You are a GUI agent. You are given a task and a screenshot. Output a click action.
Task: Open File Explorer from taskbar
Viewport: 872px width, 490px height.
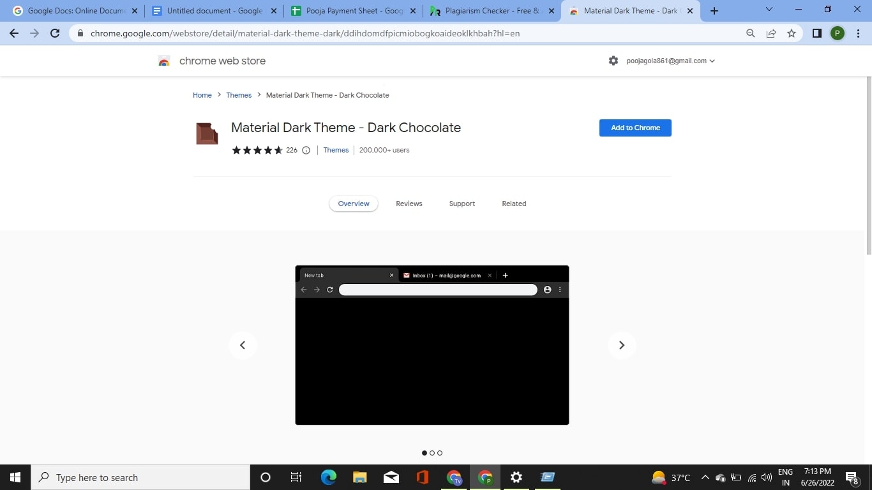(x=360, y=477)
